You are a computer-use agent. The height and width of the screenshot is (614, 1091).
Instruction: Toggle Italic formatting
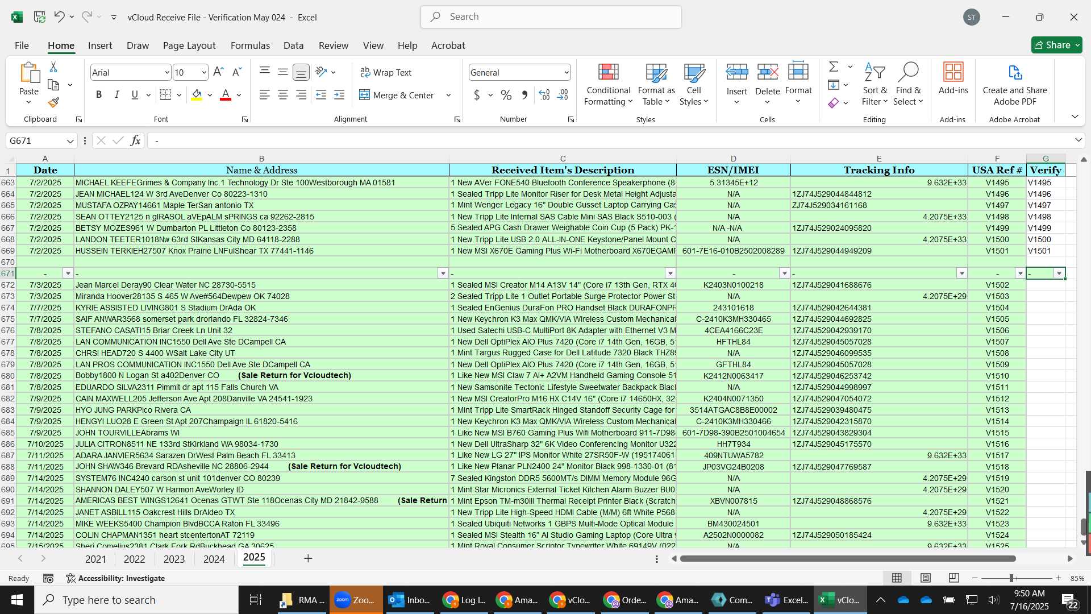click(117, 95)
